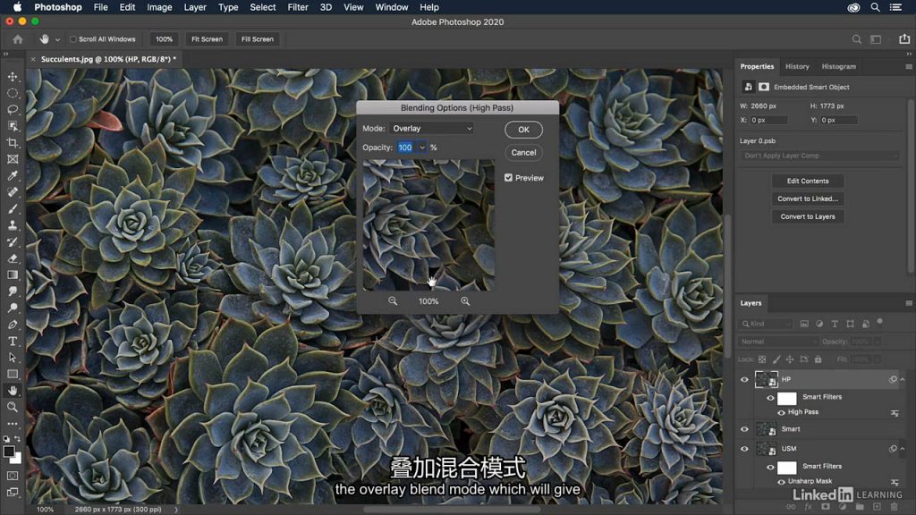Select the Dodge tool
The width and height of the screenshot is (916, 515).
point(13,308)
